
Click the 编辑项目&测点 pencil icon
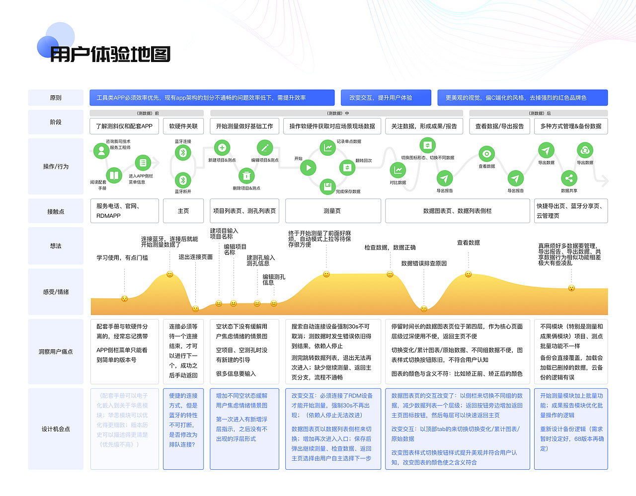click(265, 148)
